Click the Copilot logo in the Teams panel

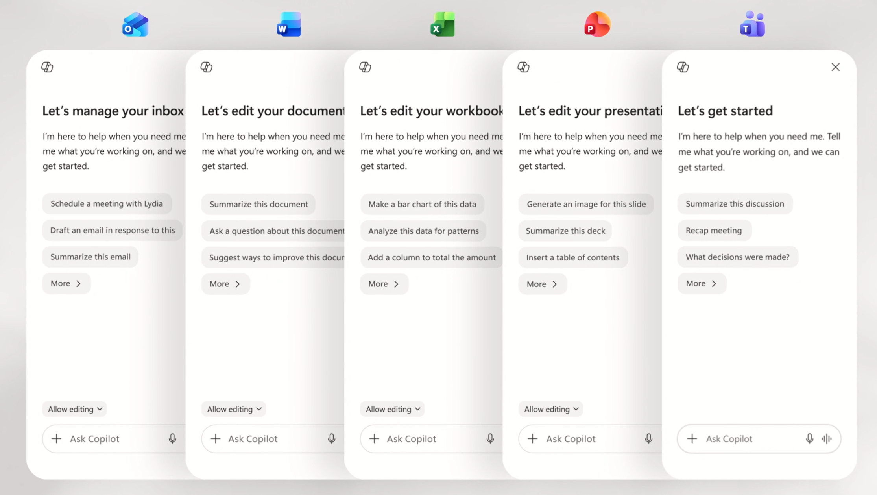(x=683, y=67)
